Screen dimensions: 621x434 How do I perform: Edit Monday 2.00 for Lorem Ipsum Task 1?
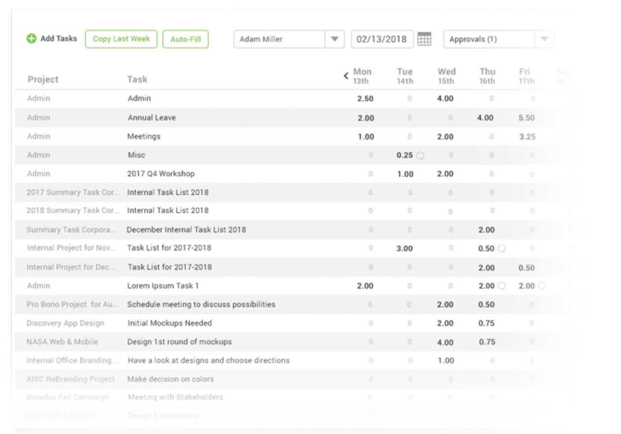[365, 286]
